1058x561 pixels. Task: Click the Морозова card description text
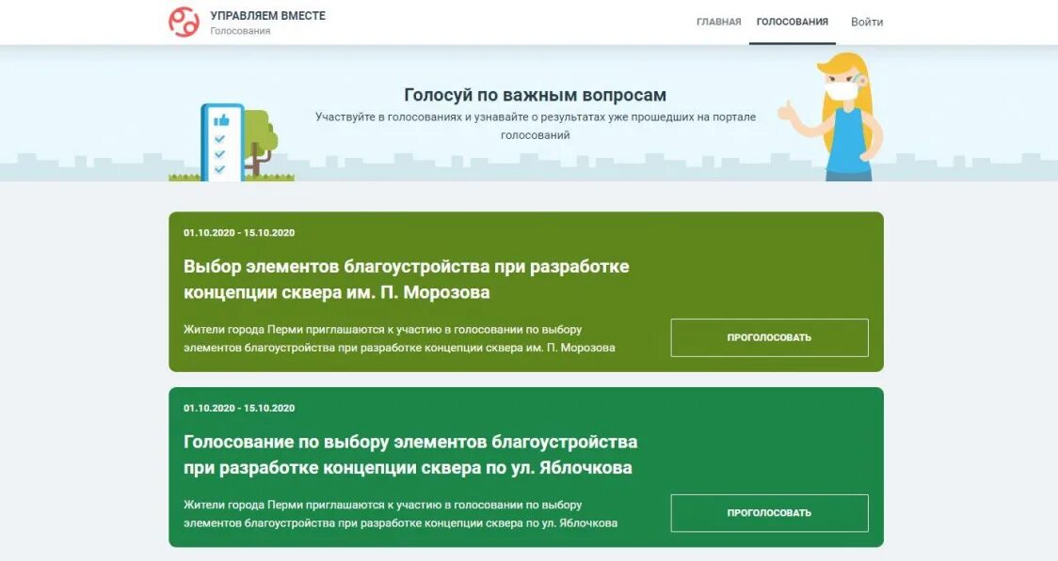399,338
